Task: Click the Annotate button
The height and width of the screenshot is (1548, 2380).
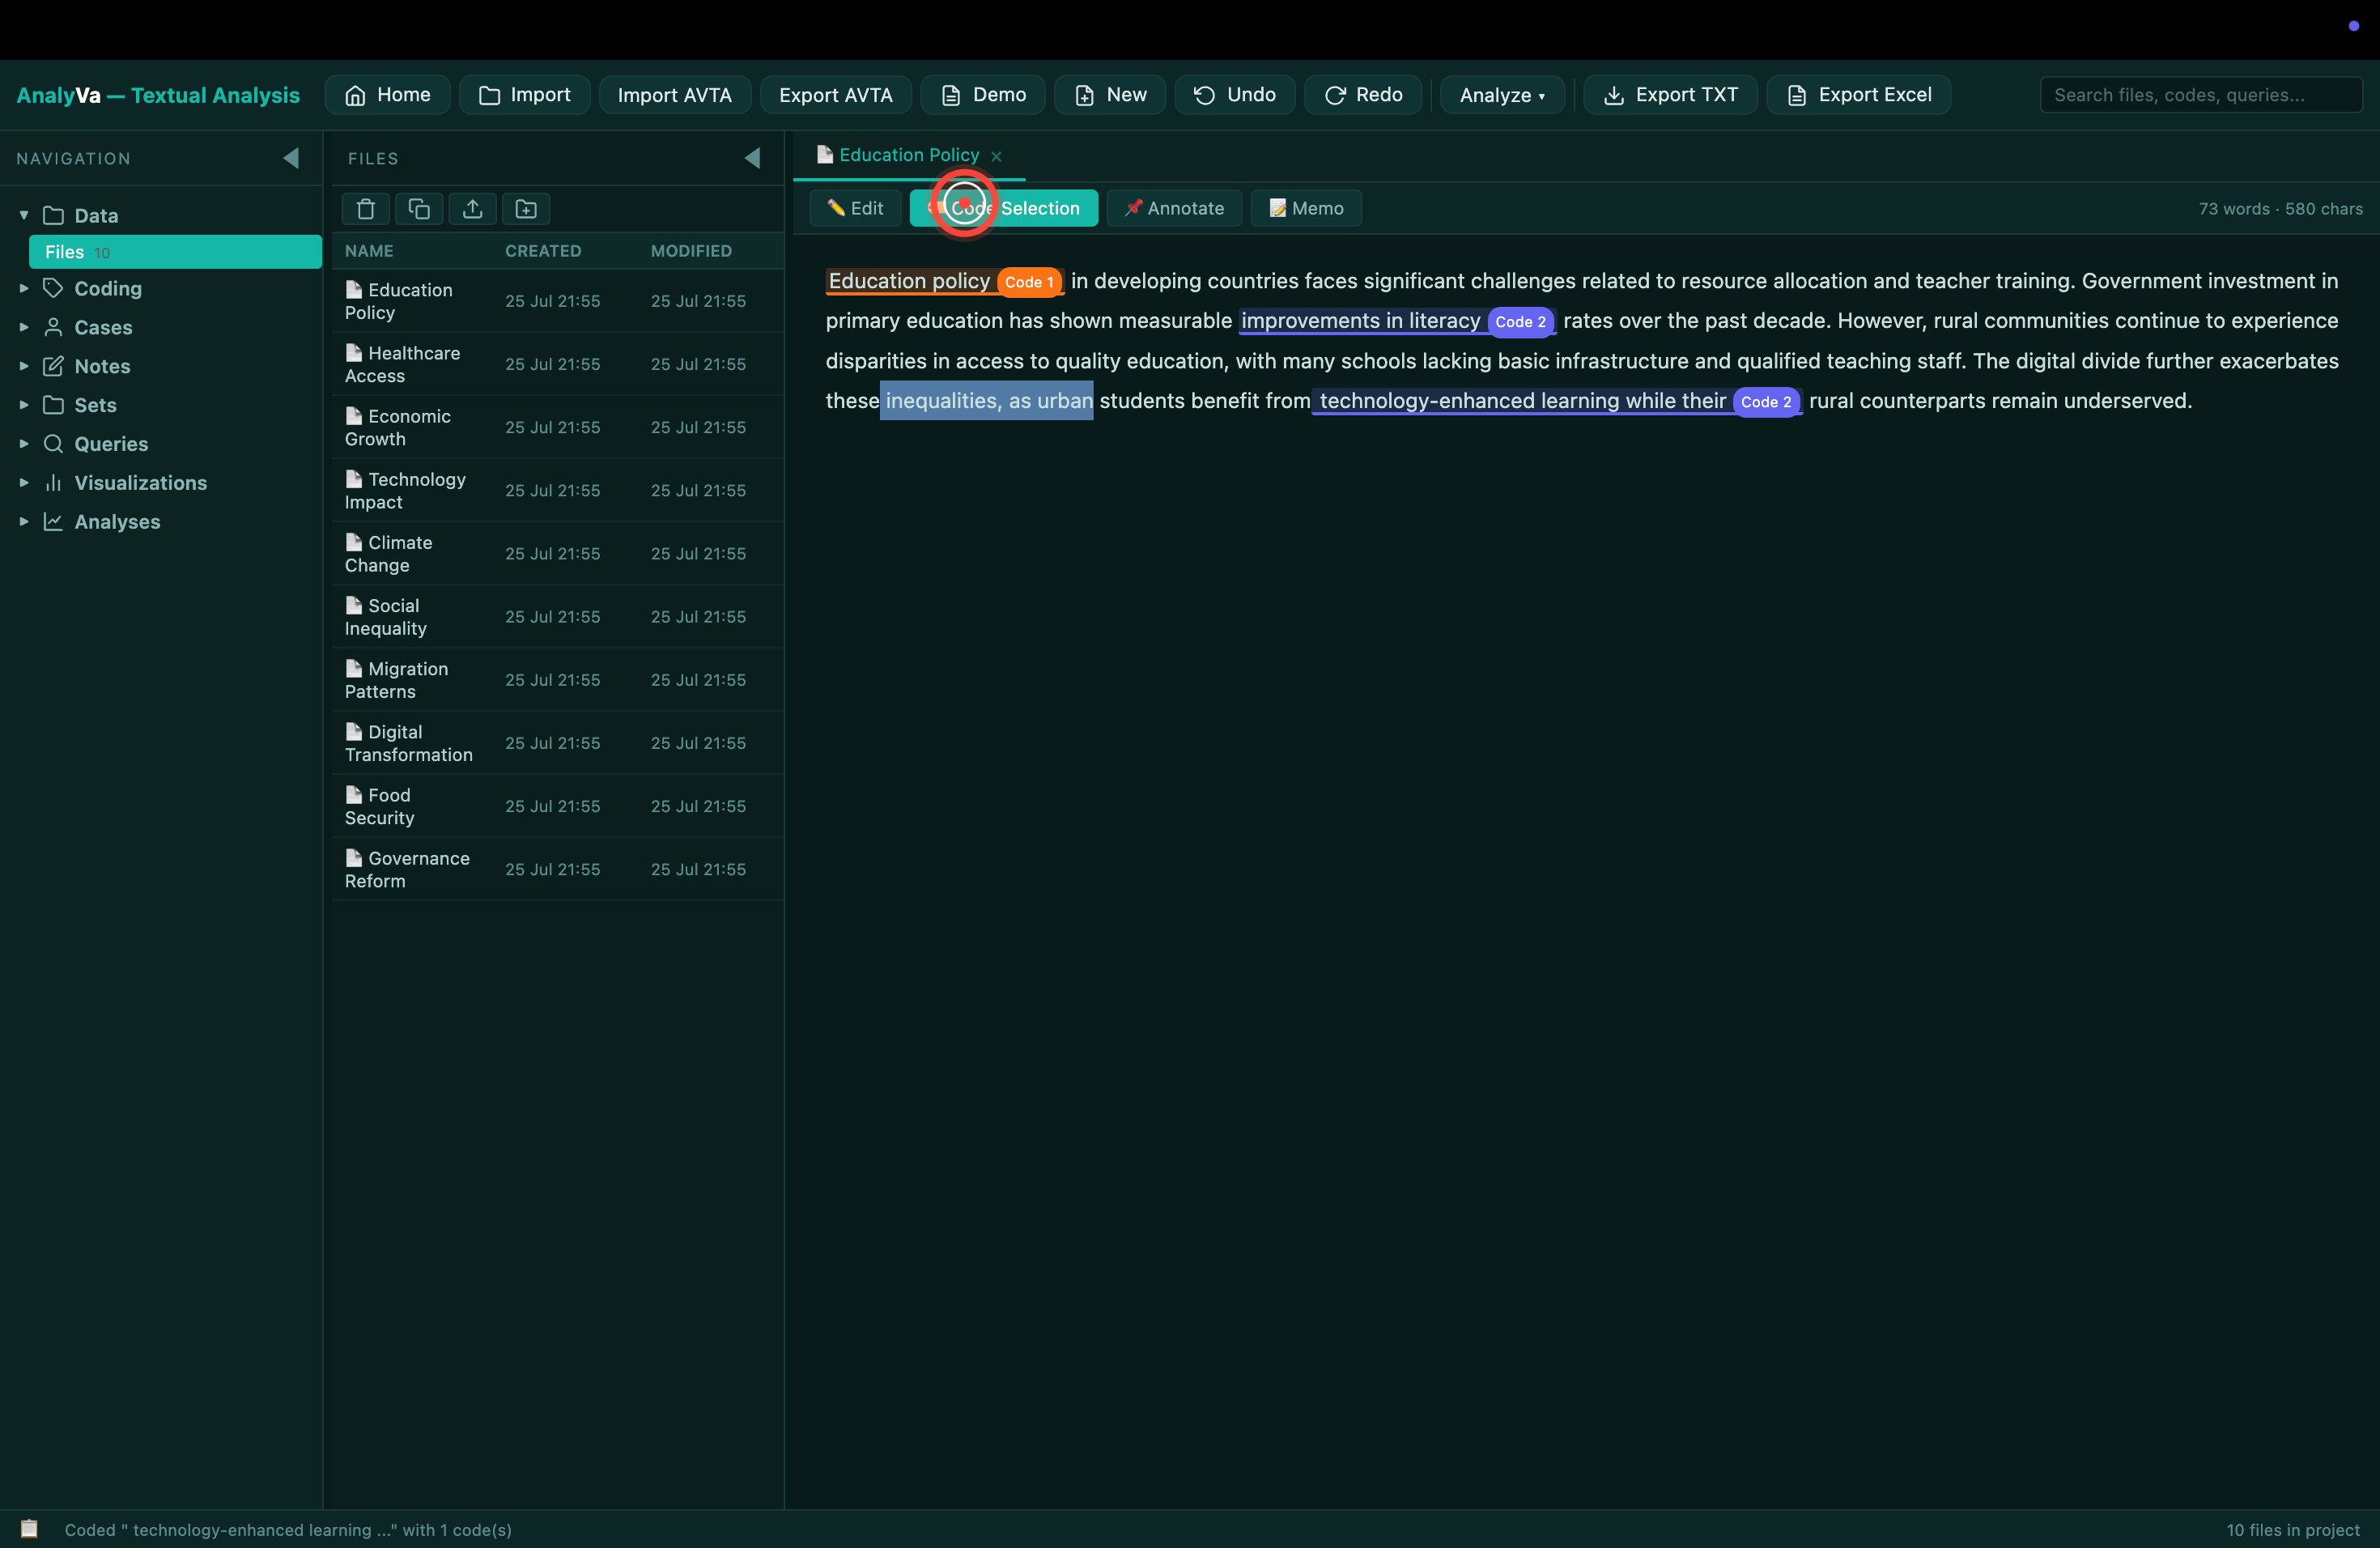Action: [x=1174, y=208]
